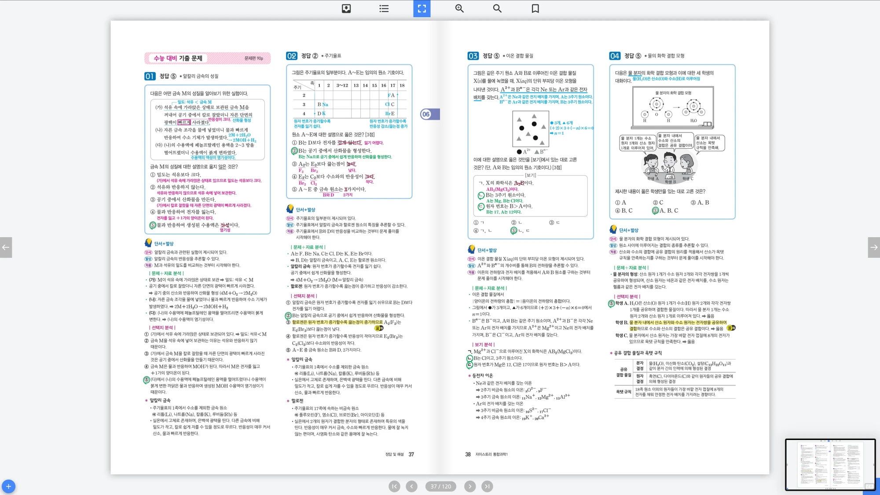880x495 pixels.
Task: Open the table of contents list
Action: coord(384,8)
